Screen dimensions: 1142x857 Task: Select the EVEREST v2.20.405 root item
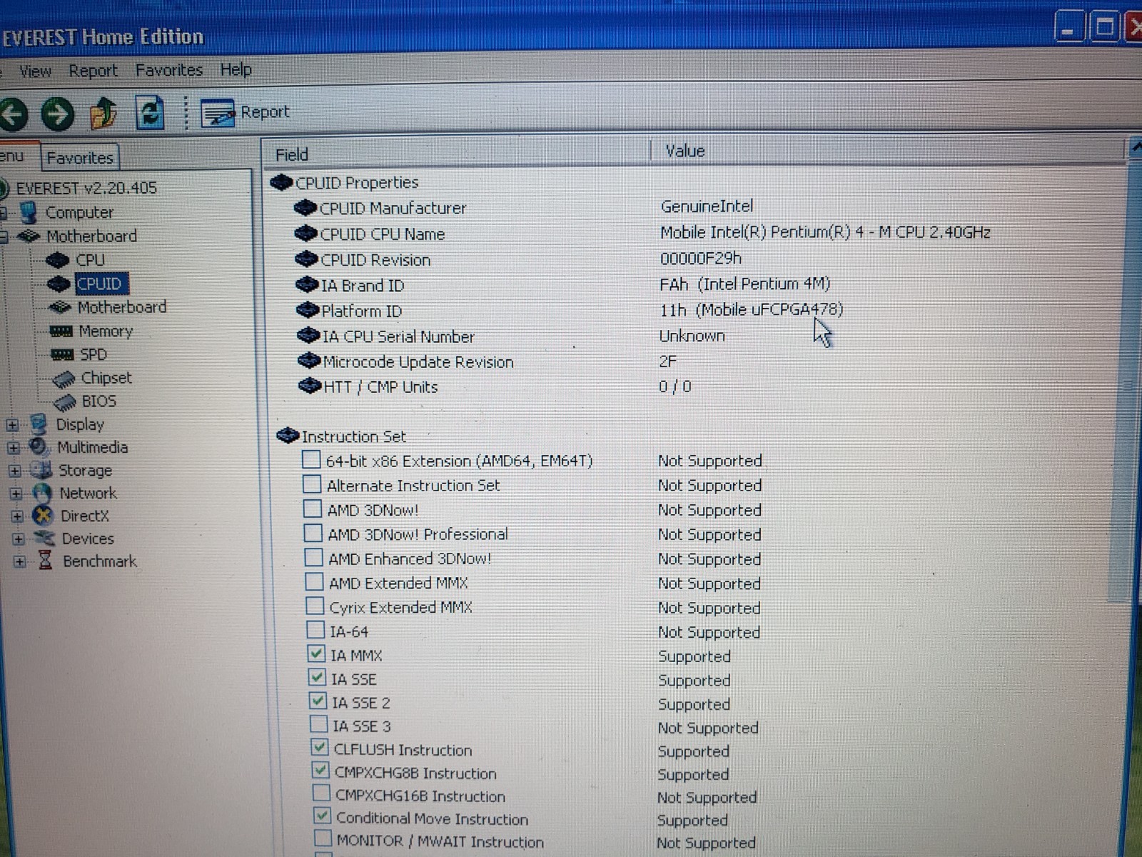[86, 188]
